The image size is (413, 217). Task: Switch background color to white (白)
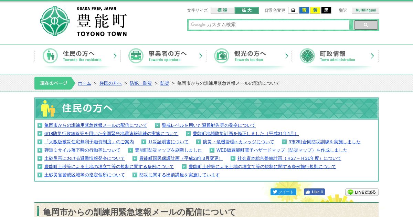click(x=293, y=10)
